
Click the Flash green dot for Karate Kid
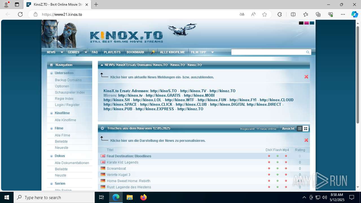point(278,162)
